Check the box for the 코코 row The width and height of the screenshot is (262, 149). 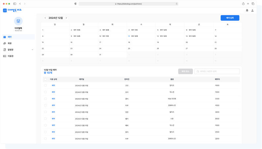45,85
